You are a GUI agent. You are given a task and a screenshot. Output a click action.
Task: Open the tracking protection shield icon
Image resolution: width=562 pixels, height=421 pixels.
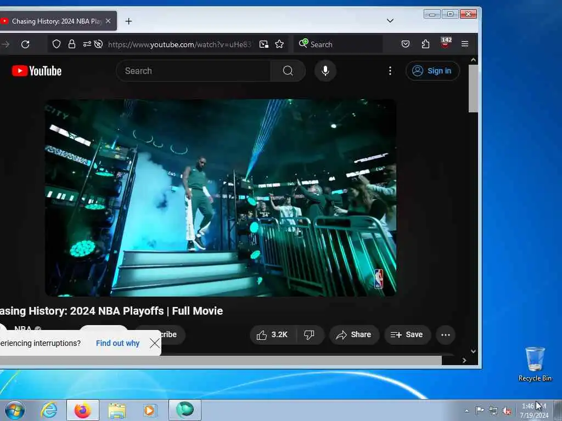tap(57, 44)
